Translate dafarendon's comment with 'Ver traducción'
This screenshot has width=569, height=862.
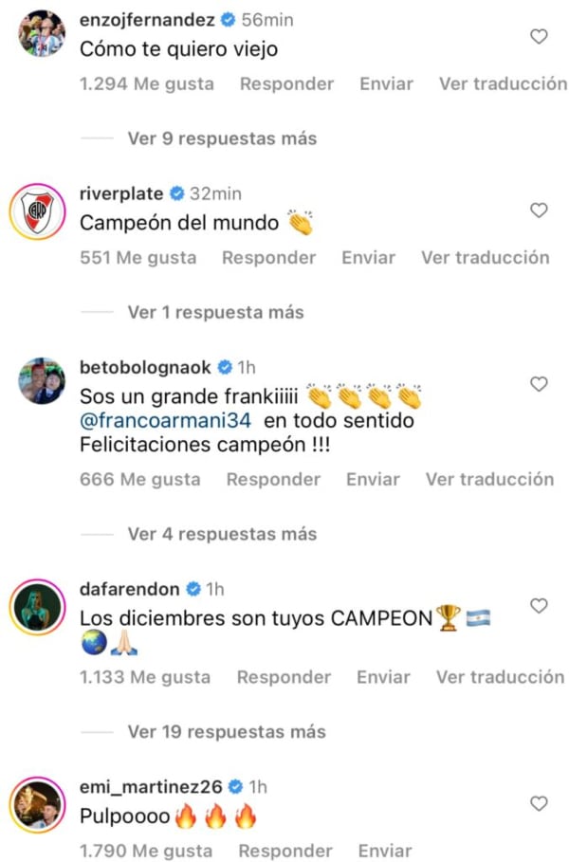tap(501, 677)
